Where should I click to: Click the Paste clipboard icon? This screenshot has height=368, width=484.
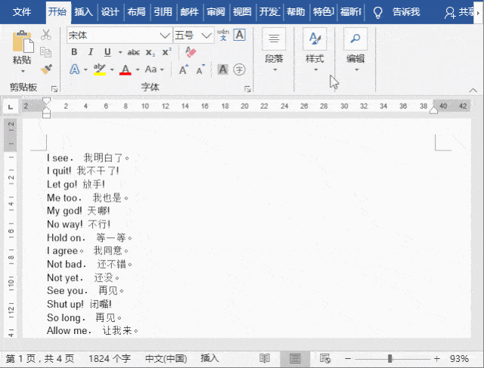click(23, 42)
